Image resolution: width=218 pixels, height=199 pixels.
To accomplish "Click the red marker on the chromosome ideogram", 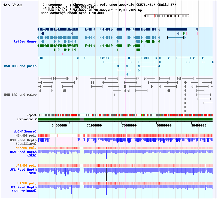I will click(154, 16).
